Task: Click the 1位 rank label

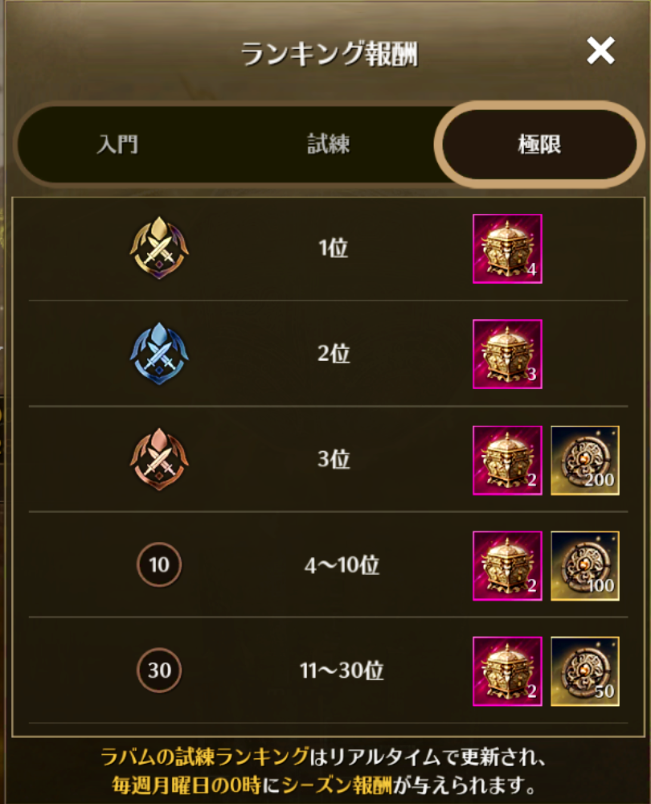Action: [334, 248]
